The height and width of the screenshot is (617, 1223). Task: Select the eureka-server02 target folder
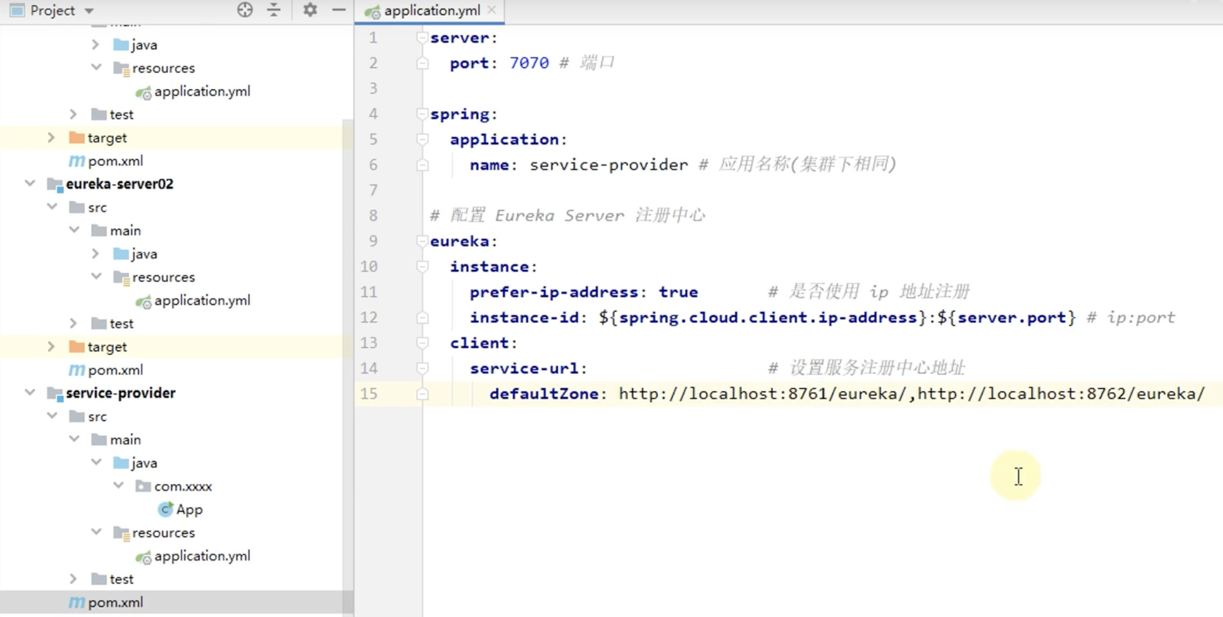(x=107, y=347)
